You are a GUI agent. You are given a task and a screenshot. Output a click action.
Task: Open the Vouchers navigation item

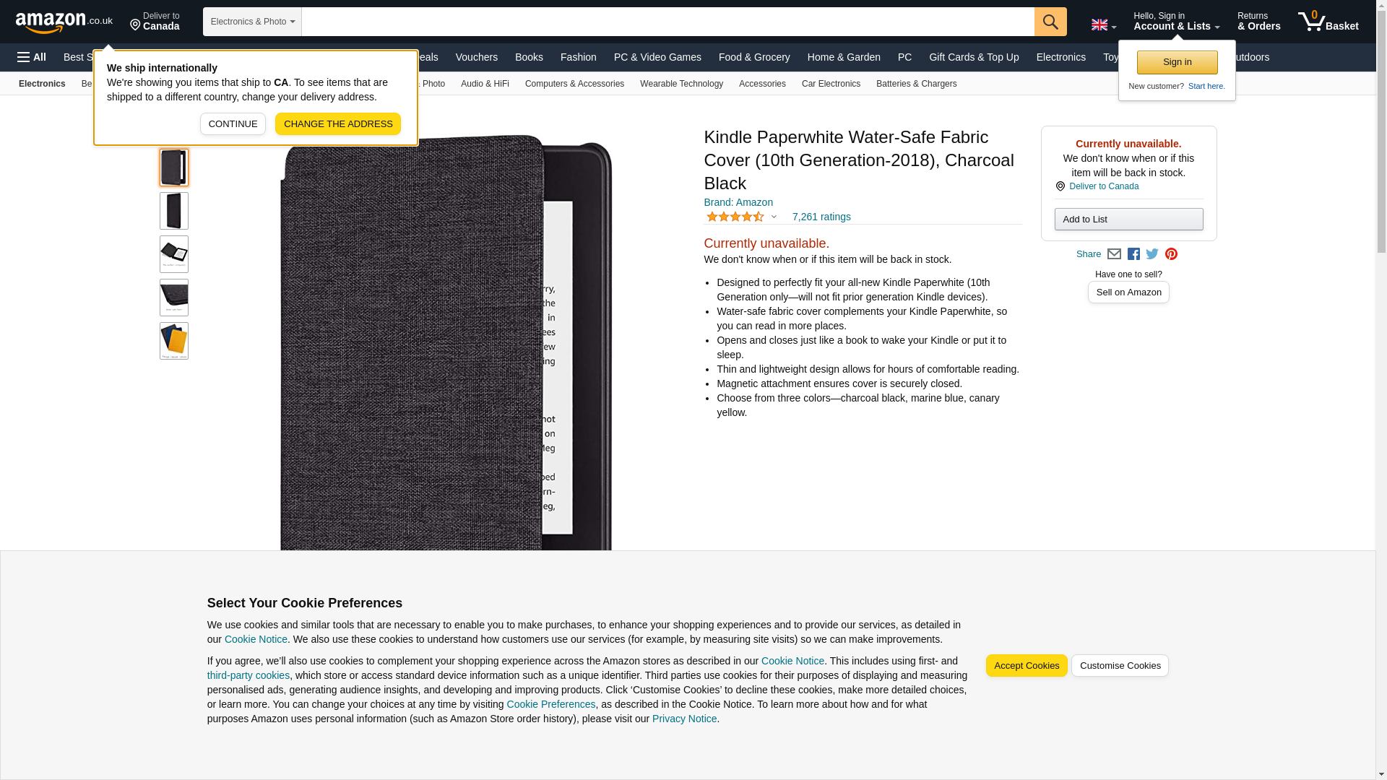(x=476, y=57)
